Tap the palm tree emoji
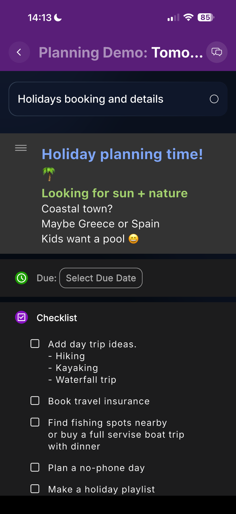Viewport: 236px width, 514px height. [49, 174]
